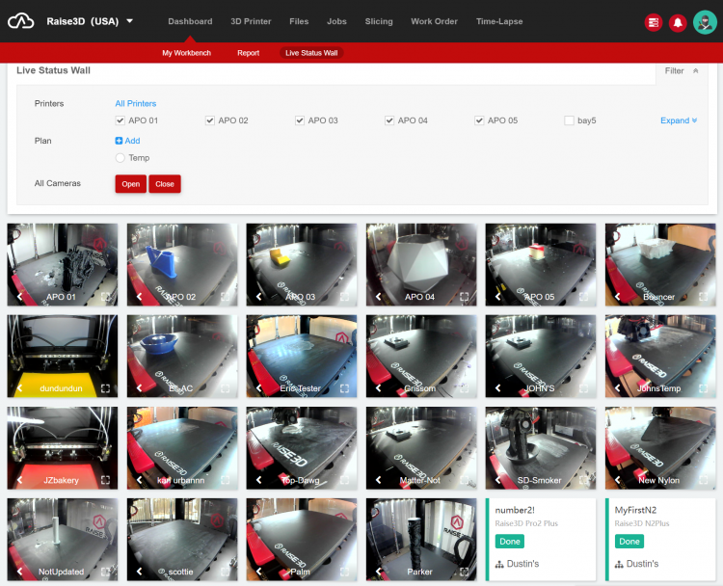The width and height of the screenshot is (723, 586).
Task: Go to the 3D Printer menu
Action: pos(251,21)
